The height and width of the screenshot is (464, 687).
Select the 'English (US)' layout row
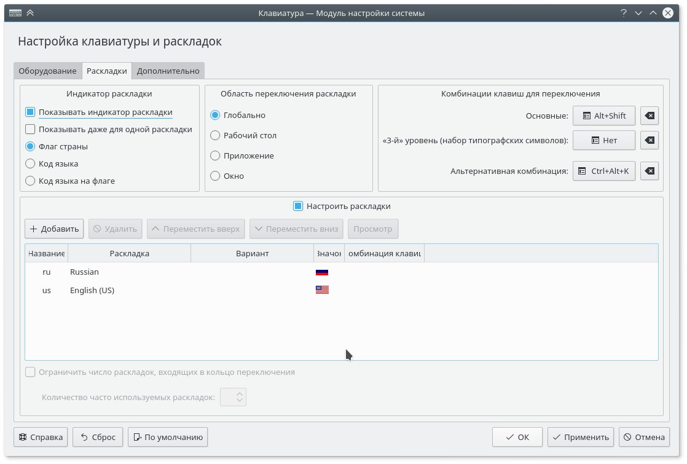[341, 290]
